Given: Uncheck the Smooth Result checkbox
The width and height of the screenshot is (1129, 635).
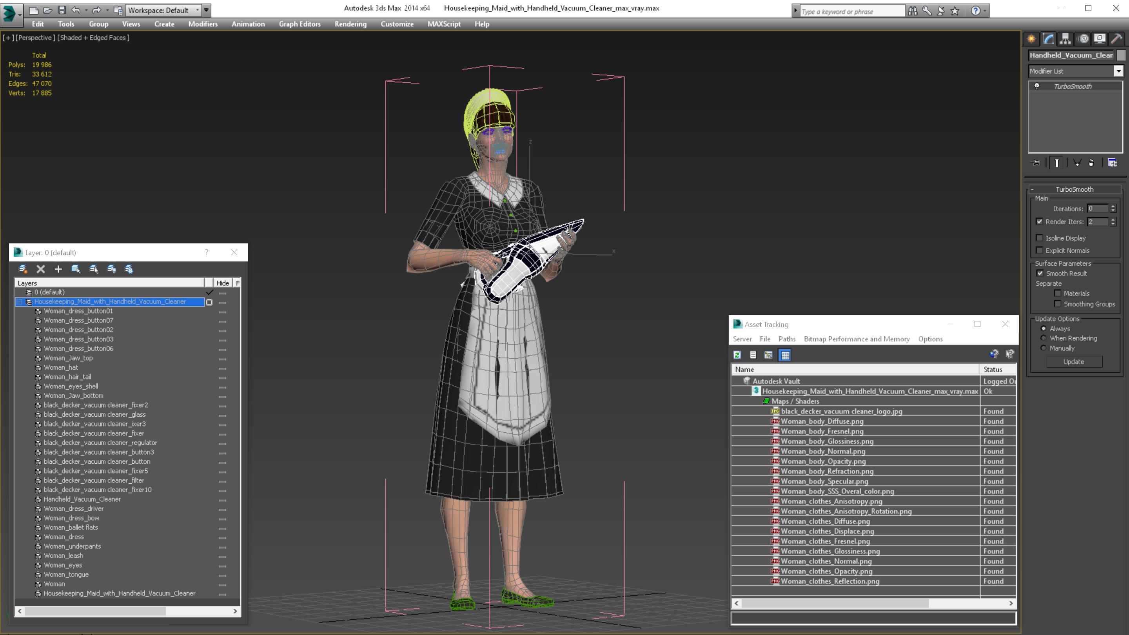Looking at the screenshot, I should pyautogui.click(x=1040, y=273).
